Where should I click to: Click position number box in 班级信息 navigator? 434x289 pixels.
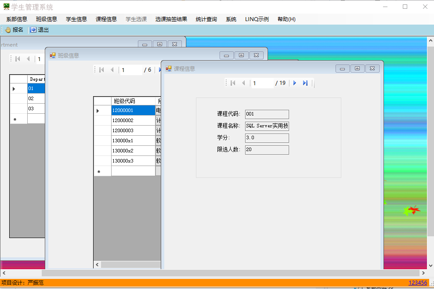[131, 70]
